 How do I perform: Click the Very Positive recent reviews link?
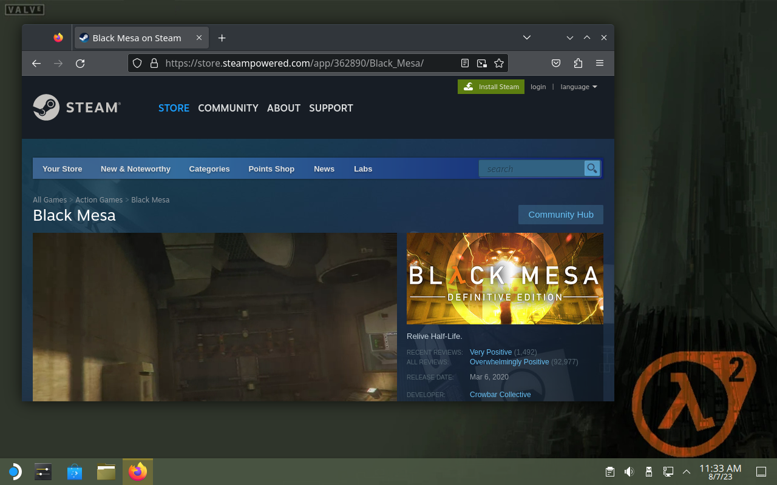tap(490, 352)
